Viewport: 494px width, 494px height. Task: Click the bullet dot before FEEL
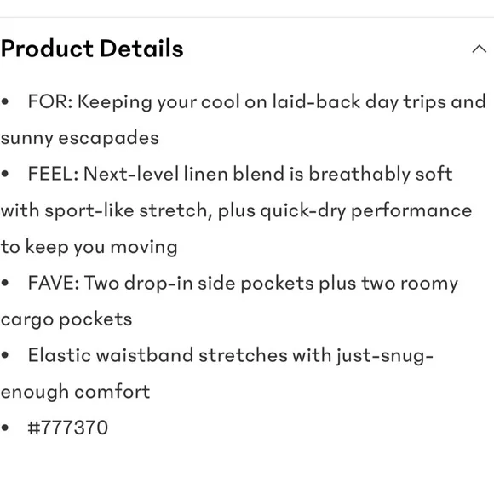(5, 174)
